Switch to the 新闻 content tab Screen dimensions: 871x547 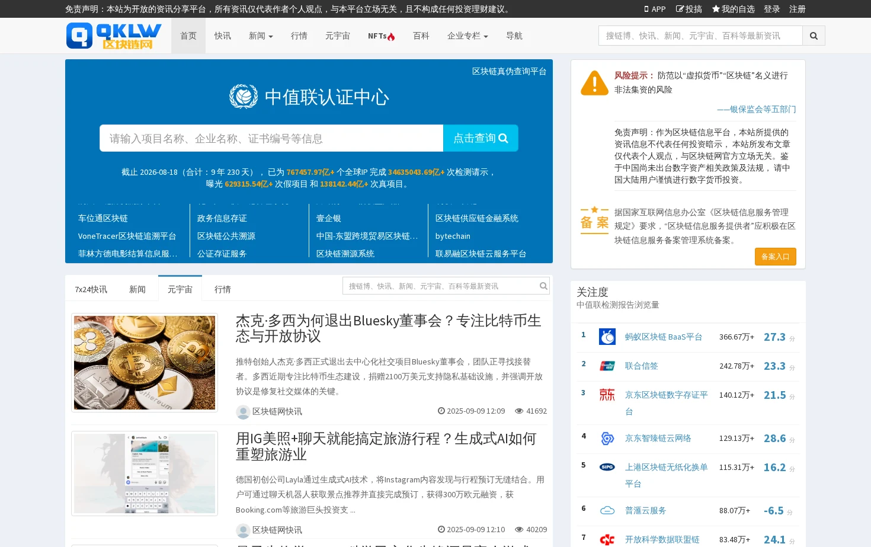[137, 289]
